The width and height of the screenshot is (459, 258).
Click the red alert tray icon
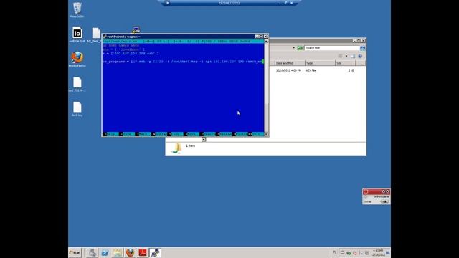[355, 253]
